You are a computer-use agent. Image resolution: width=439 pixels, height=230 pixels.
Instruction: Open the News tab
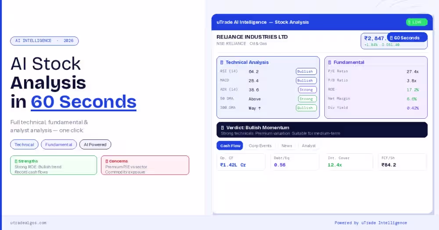click(287, 145)
